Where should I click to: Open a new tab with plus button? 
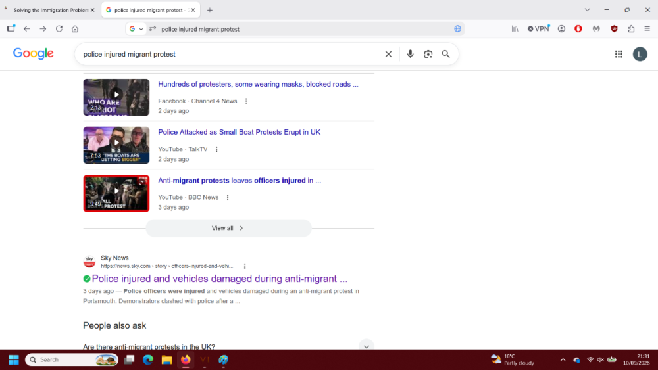[x=210, y=10]
